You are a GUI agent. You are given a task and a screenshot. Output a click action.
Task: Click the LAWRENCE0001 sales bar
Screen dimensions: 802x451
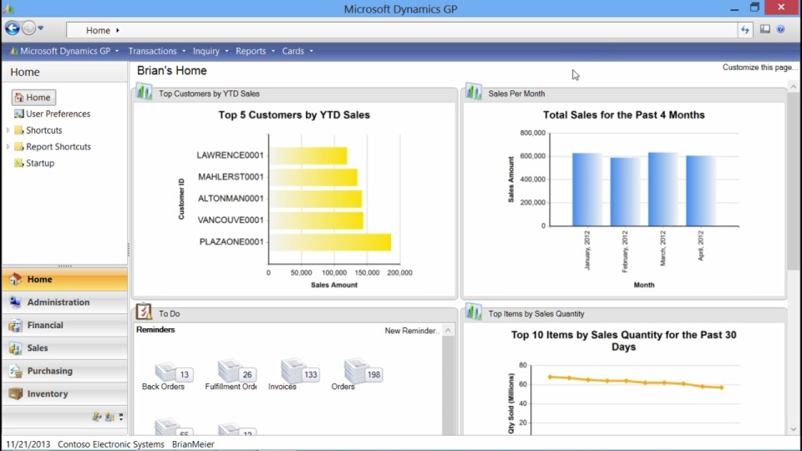308,156
